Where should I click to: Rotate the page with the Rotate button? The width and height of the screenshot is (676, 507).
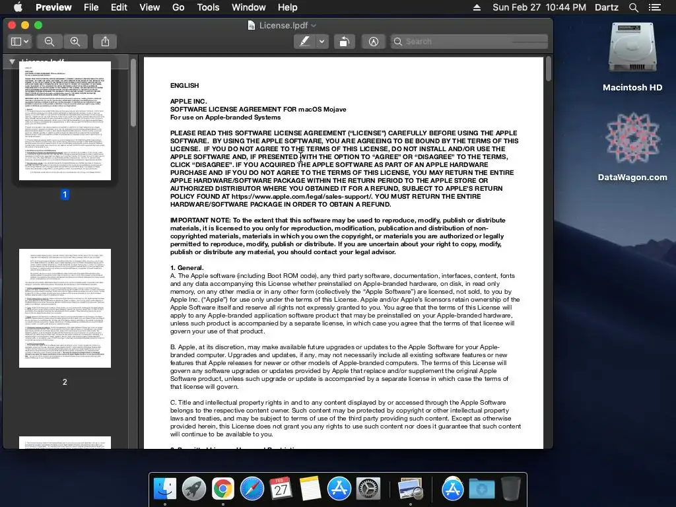(x=344, y=42)
